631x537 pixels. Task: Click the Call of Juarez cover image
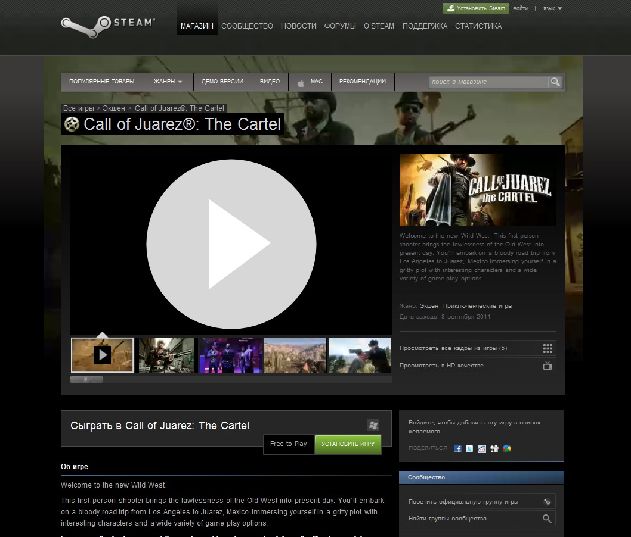478,190
